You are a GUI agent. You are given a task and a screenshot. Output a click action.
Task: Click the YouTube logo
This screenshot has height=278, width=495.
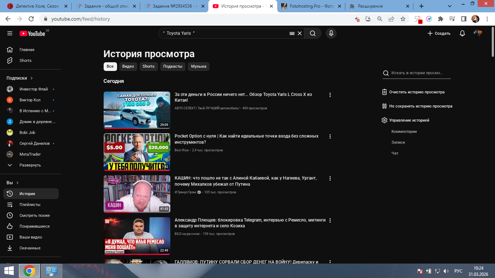click(33, 33)
